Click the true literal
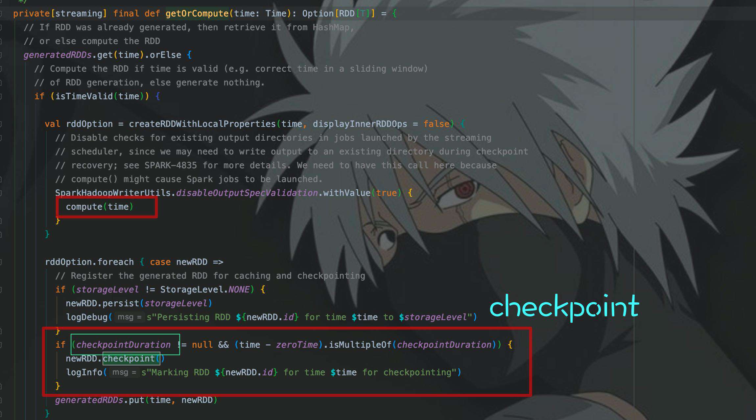Viewport: 756px width, 420px height. click(386, 193)
